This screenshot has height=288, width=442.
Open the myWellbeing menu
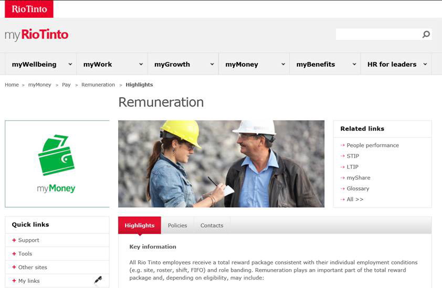34,64
